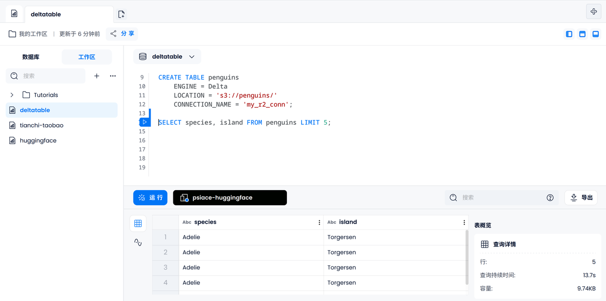
Task: Switch to table grid results view
Action: pyautogui.click(x=138, y=223)
